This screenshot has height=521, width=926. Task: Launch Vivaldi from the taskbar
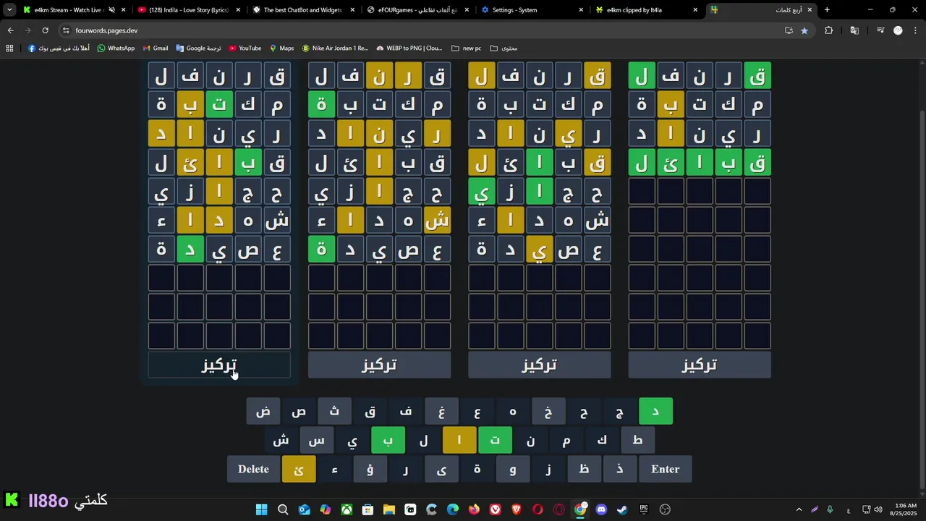coord(496,509)
